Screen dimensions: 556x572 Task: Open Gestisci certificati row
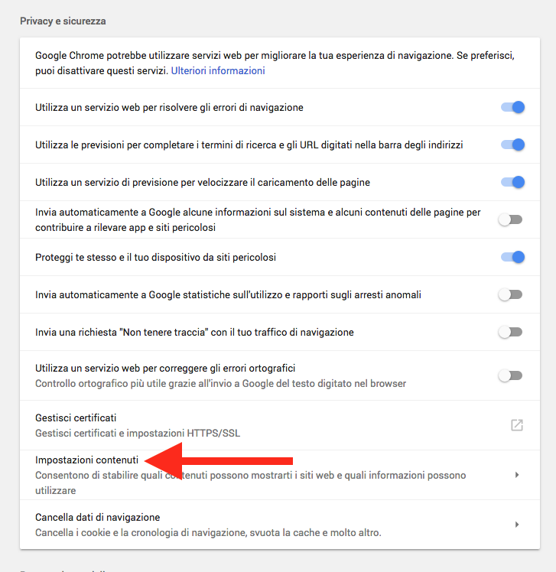point(280,425)
